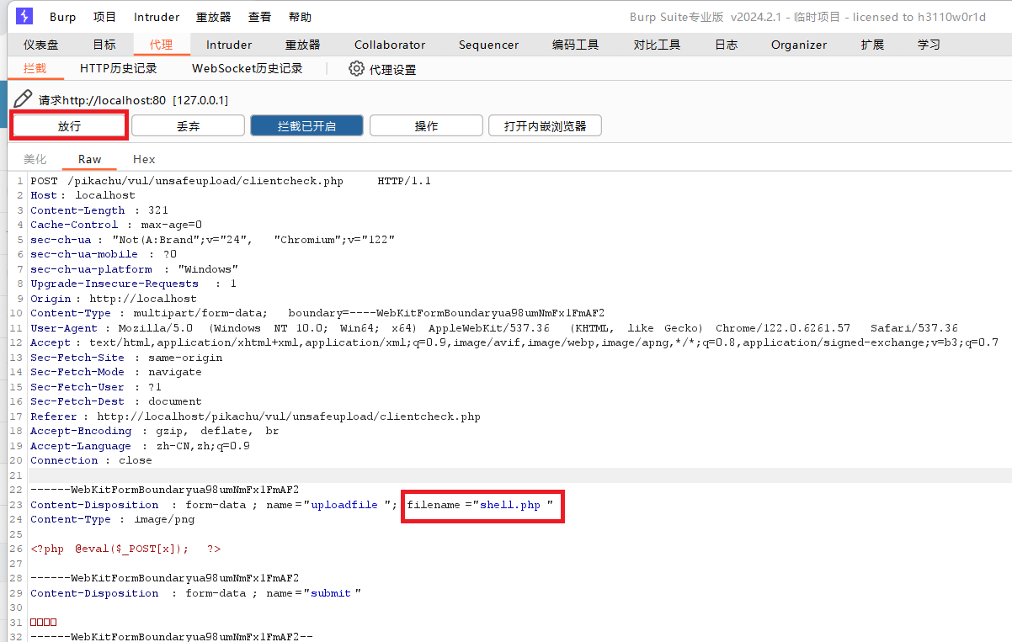Open the 帮助 menu

(x=300, y=17)
